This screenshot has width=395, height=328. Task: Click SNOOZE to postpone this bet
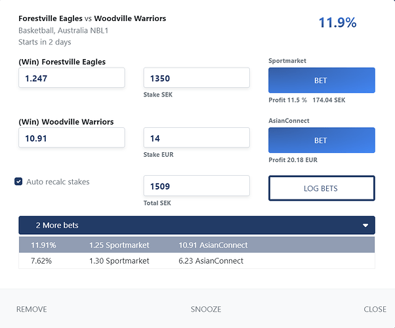[205, 309]
